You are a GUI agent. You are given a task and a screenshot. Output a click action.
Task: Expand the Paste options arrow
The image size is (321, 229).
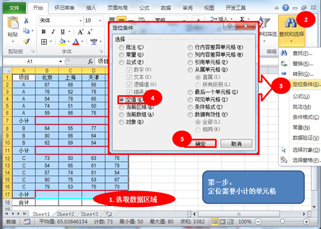point(12,42)
